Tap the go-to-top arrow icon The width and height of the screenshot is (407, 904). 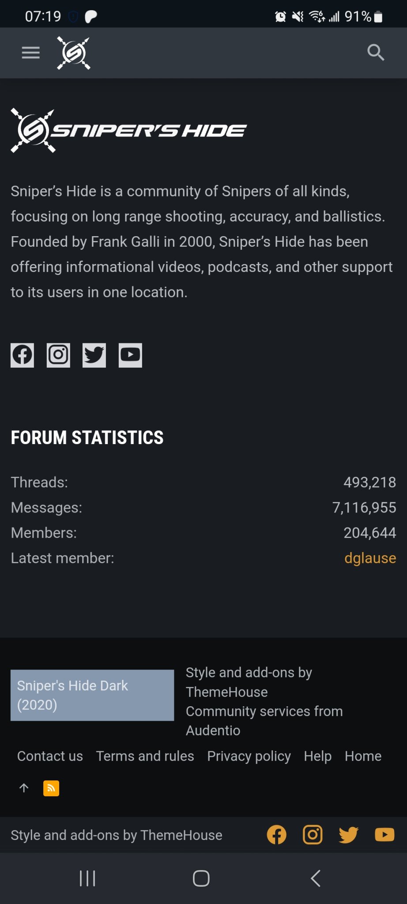click(24, 788)
